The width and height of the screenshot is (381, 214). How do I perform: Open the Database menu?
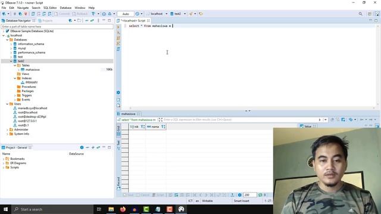[x=65, y=8]
